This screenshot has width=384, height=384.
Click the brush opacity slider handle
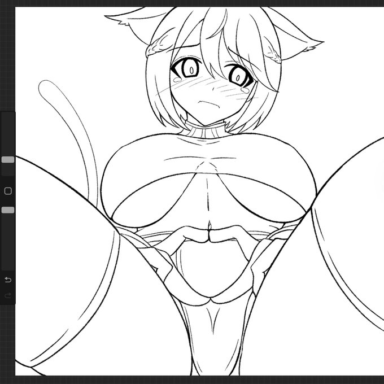tap(8, 210)
